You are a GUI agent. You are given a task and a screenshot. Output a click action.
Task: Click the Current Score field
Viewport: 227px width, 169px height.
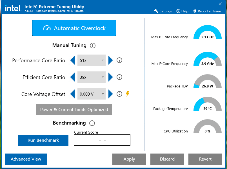[102, 140]
